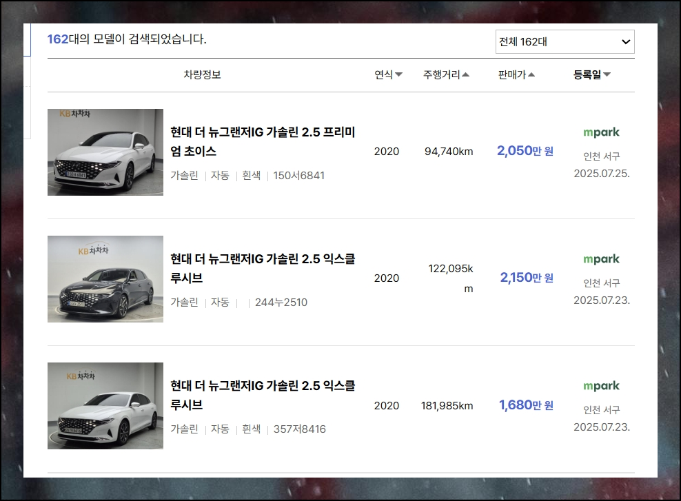The height and width of the screenshot is (501, 681).
Task: Open listing 더 뉴그랜저IG 2.5 프리미엄 초이스
Action: click(x=263, y=141)
